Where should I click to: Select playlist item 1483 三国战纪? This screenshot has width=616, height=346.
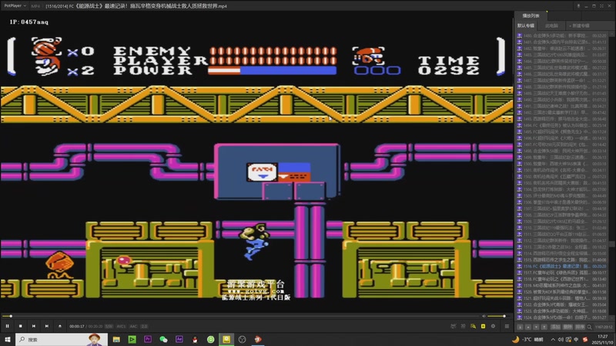[562, 55]
